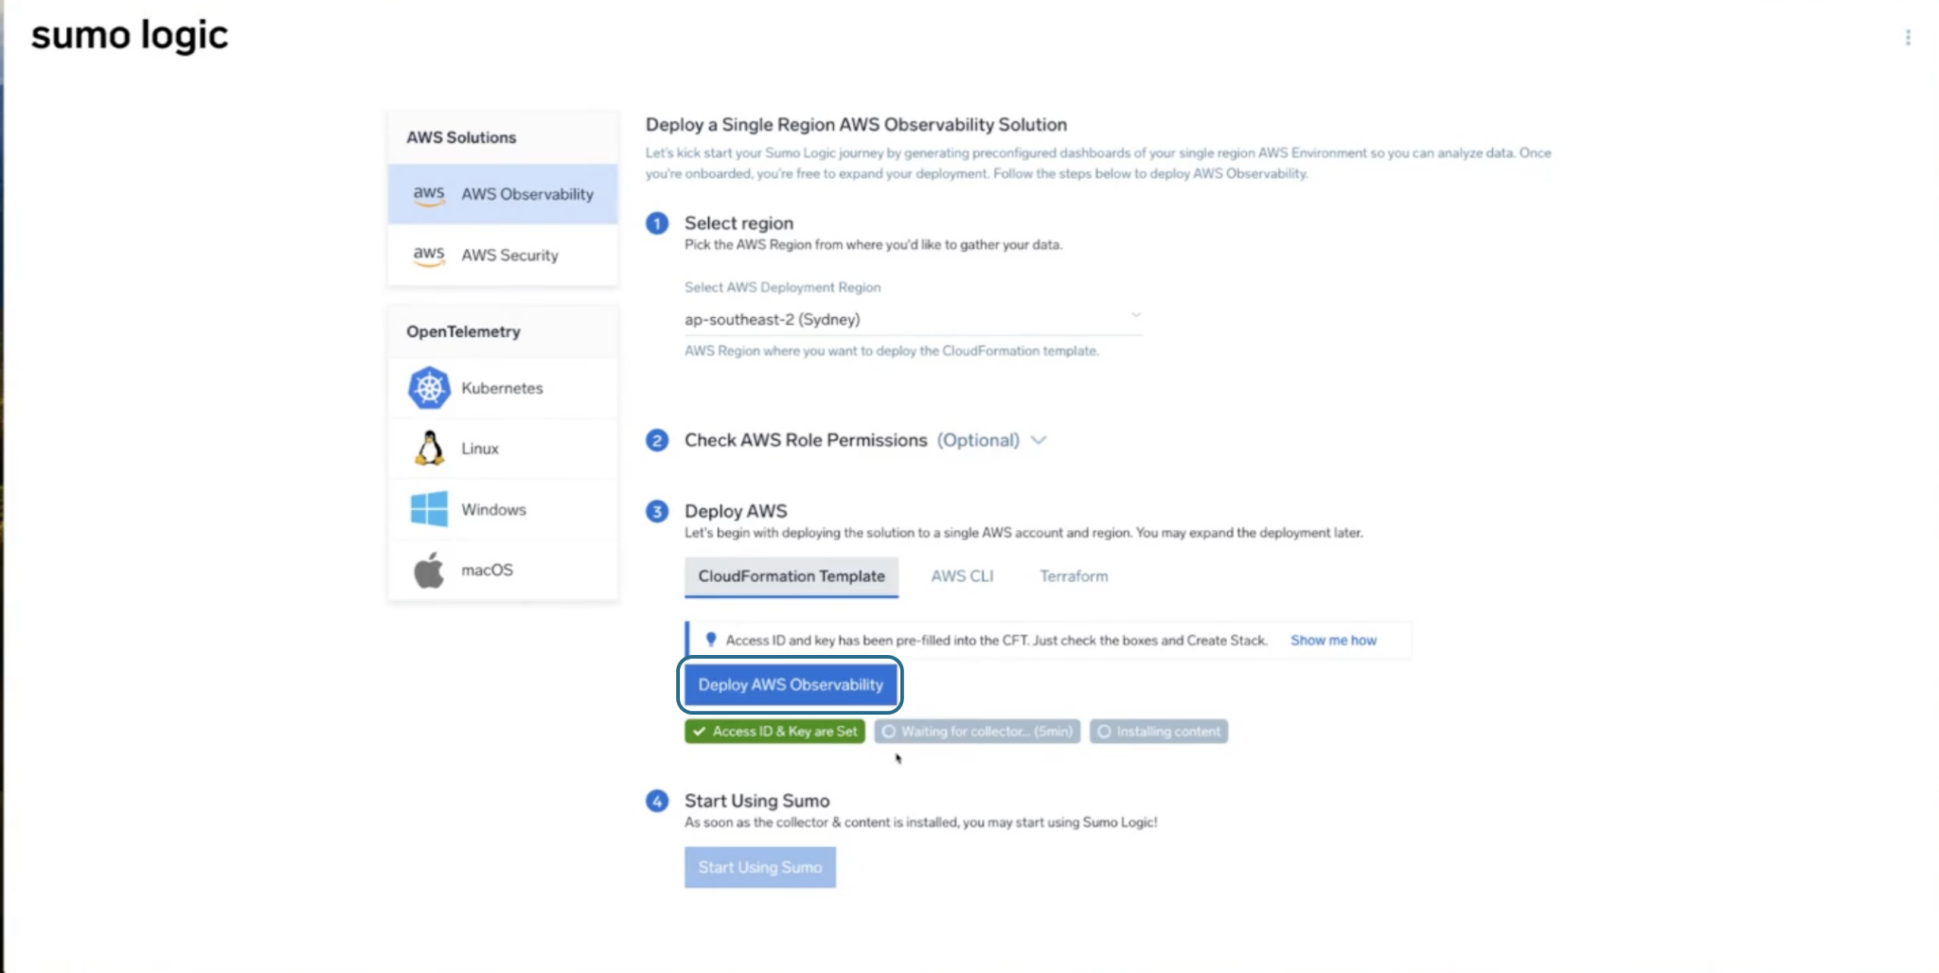Choose the Windows OpenTelemetry option

(492, 509)
